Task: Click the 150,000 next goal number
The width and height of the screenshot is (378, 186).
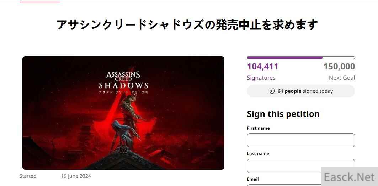Action: point(339,67)
